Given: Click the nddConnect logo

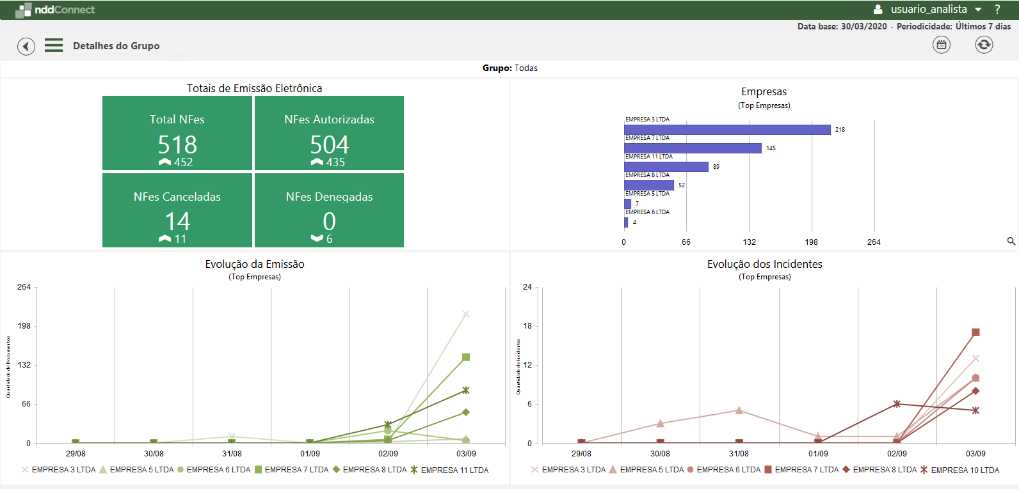Looking at the screenshot, I should pos(55,10).
